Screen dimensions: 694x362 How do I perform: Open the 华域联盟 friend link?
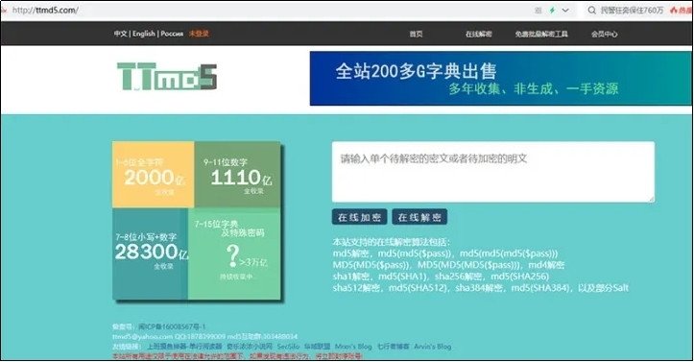coord(317,347)
